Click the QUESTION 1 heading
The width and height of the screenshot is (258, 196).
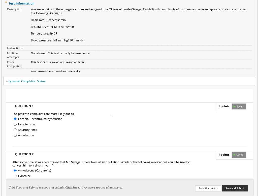pyautogui.click(x=24, y=106)
